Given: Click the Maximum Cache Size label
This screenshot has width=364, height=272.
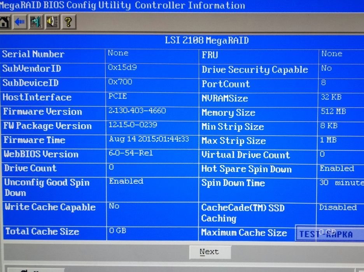Looking at the screenshot, I should point(244,233).
